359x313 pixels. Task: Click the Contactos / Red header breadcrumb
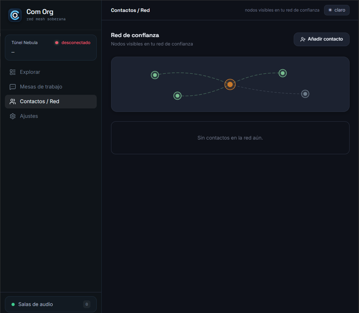coord(130,10)
